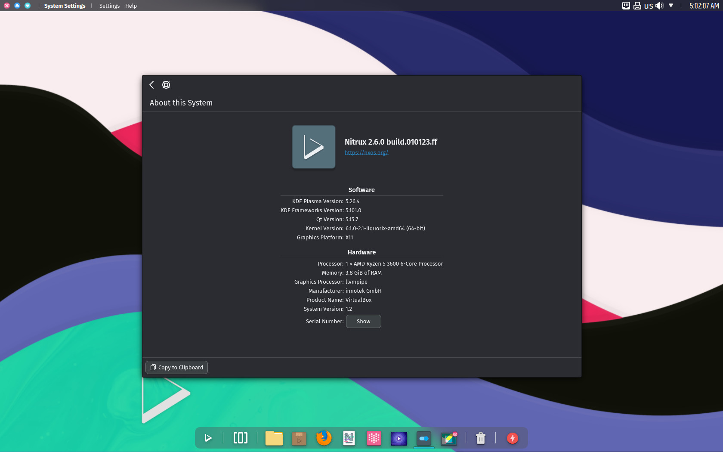Open the Nitrux launcher in dock

pos(208,438)
